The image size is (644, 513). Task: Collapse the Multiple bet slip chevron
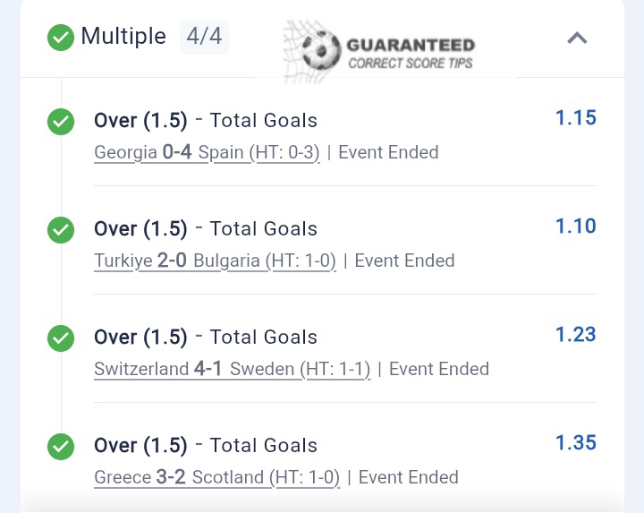tap(578, 38)
